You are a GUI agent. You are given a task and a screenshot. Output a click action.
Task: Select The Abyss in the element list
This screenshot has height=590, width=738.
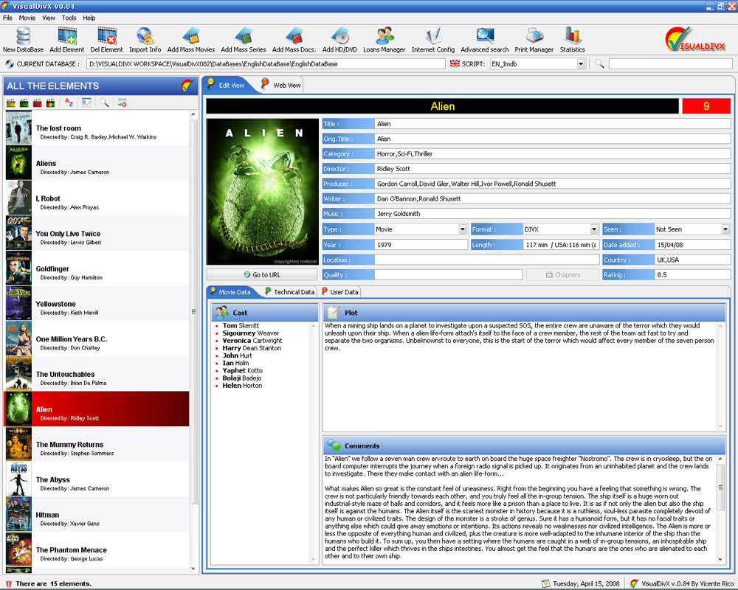pos(97,479)
